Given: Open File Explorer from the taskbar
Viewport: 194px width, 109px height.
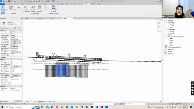Looking at the screenshot, I should pyautogui.click(x=62, y=107).
